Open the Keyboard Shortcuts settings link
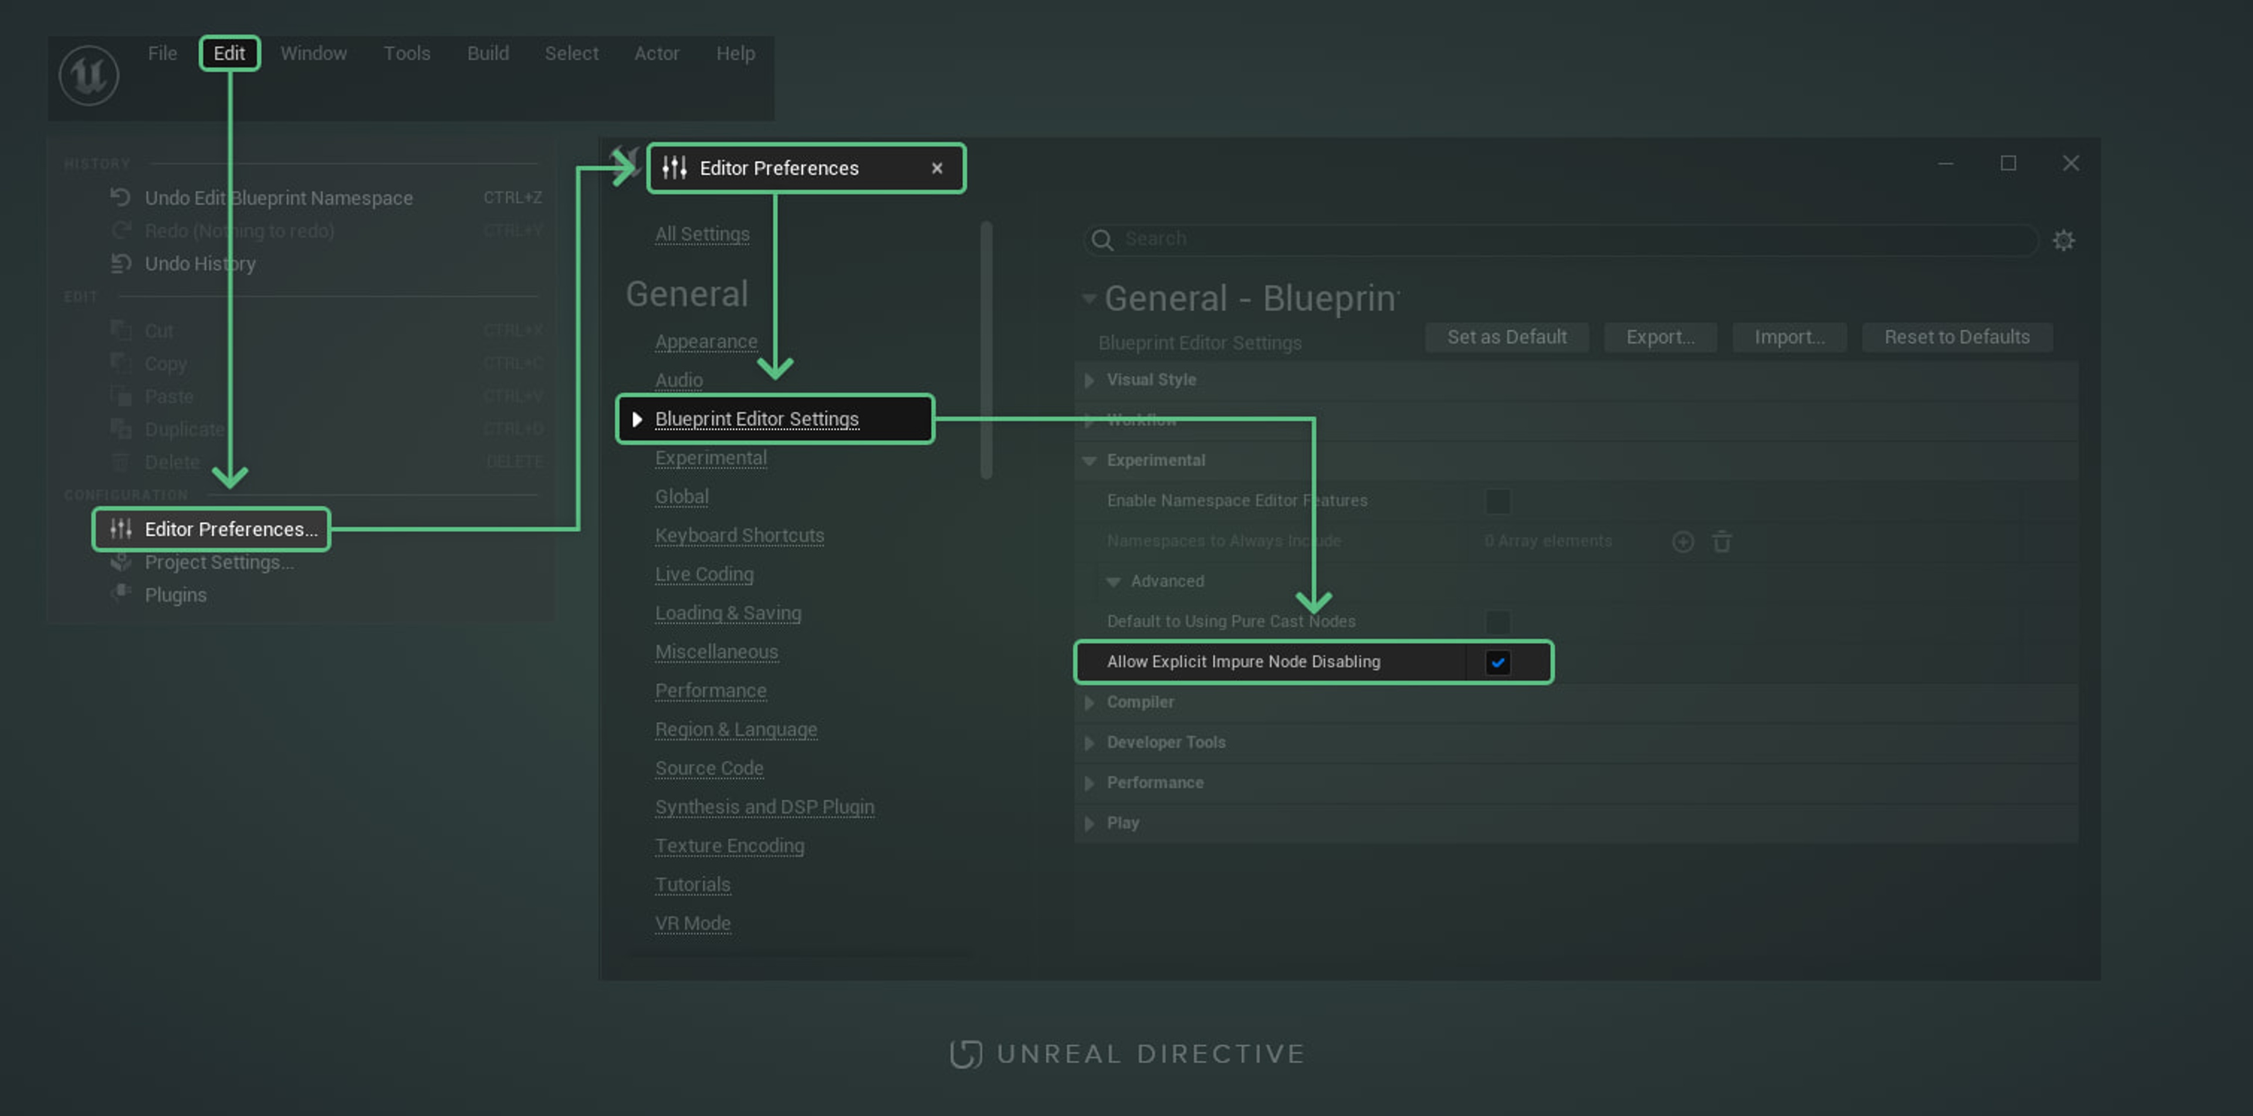This screenshot has width=2253, height=1116. tap(739, 535)
